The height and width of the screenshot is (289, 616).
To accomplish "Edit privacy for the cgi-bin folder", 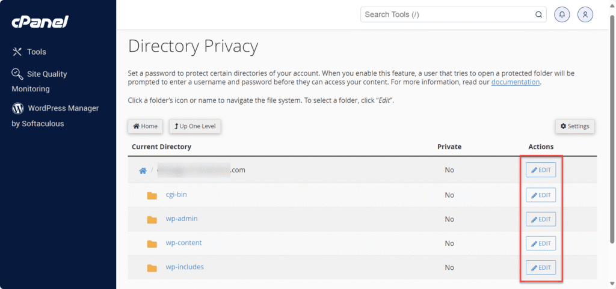I will coord(540,195).
